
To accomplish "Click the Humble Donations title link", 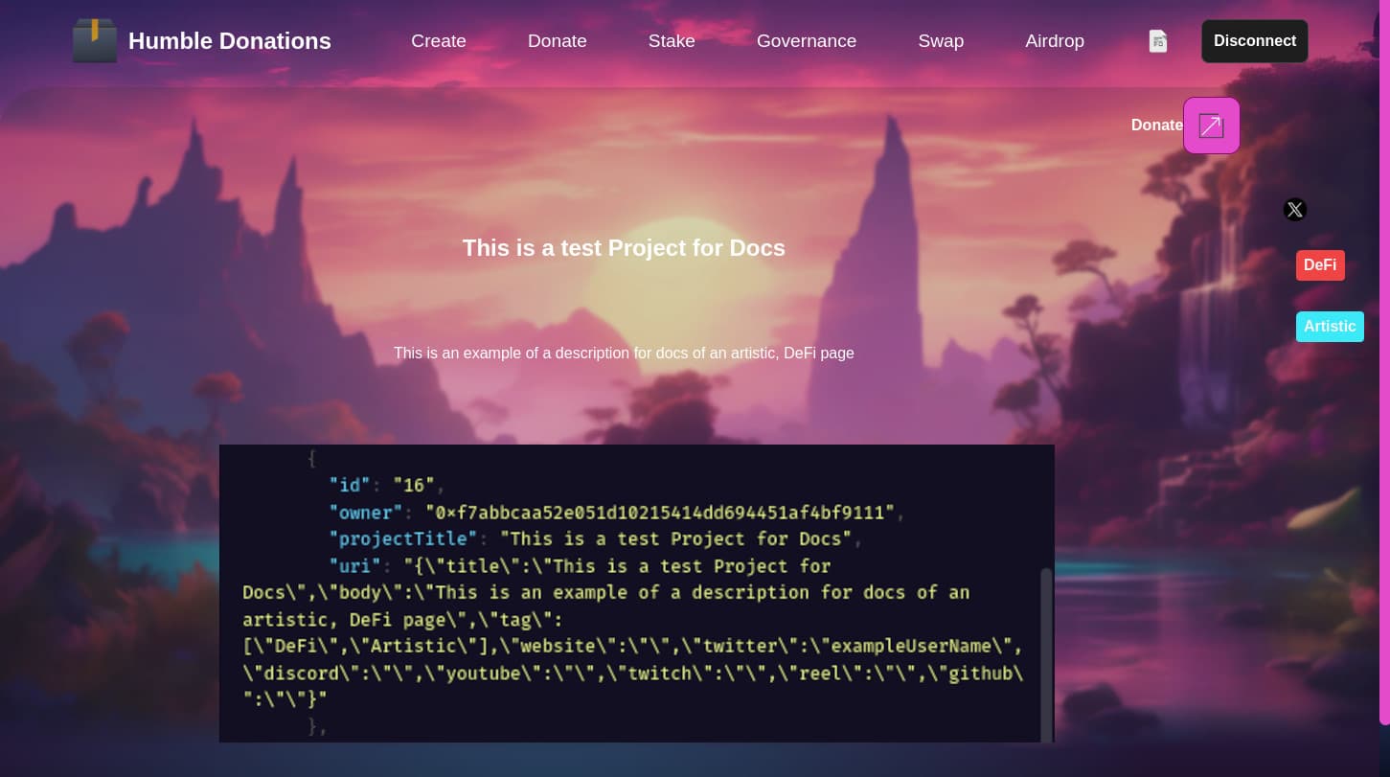I will (x=230, y=41).
